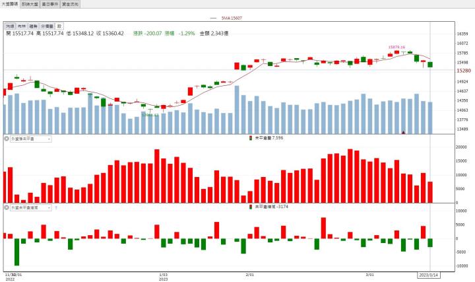Click the 2/01 date axis label
Screen dimensions: 475x282
coord(250,275)
